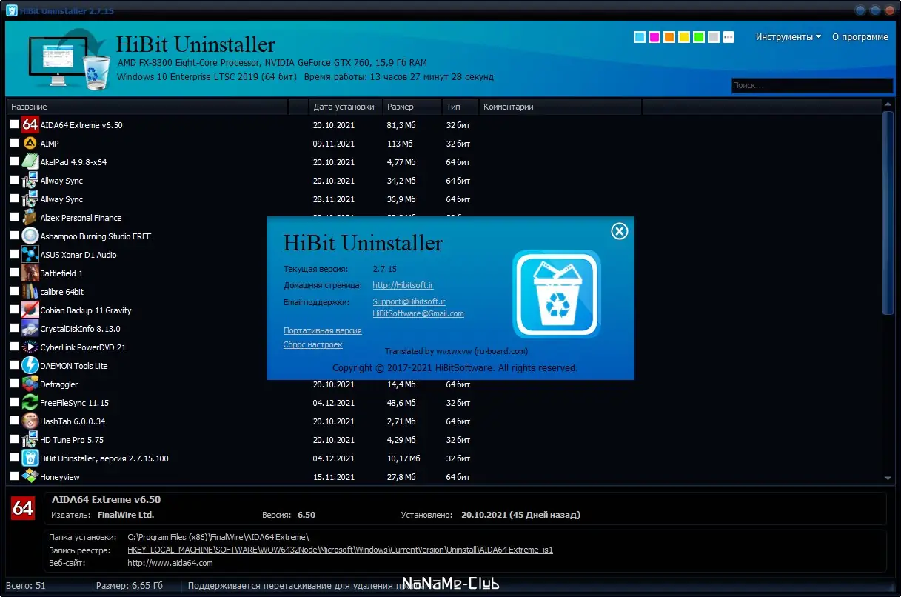The width and height of the screenshot is (901, 597).
Task: Click the Ashampoo Burning Studio FREE icon
Action: point(30,236)
